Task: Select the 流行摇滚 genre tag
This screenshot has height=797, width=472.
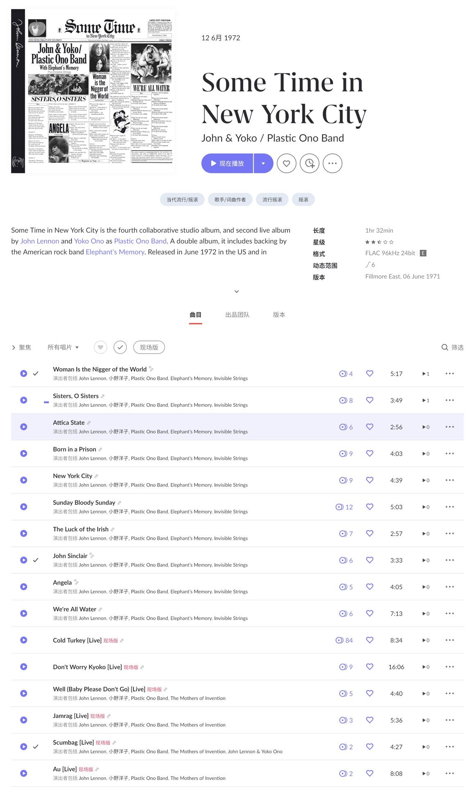Action: pos(272,199)
